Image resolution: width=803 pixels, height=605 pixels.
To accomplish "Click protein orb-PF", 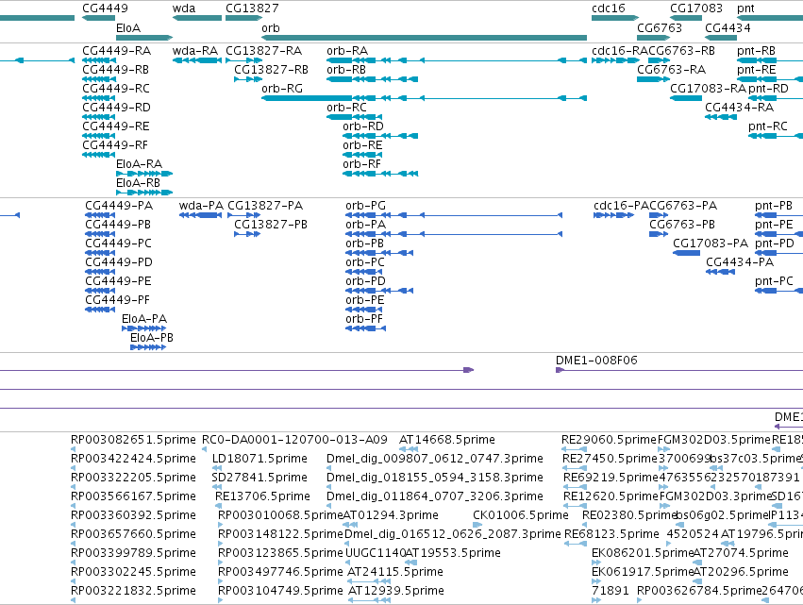I will click(366, 328).
